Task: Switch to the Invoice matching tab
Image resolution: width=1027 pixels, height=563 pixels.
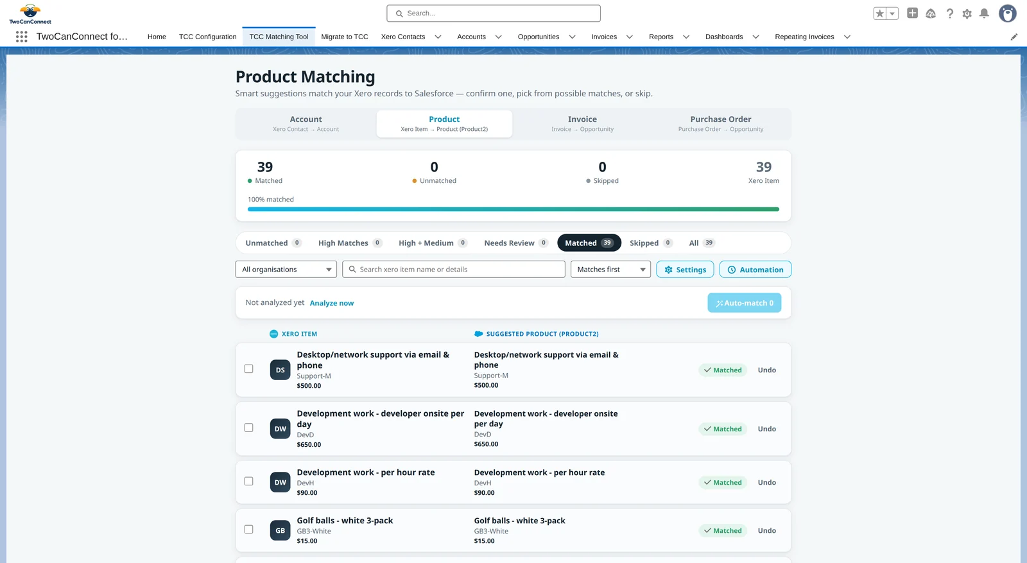Action: tap(582, 124)
